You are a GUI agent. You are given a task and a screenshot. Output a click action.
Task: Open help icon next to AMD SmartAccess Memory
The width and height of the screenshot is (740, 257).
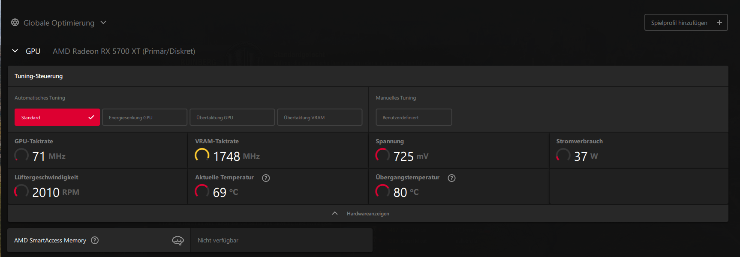point(95,240)
